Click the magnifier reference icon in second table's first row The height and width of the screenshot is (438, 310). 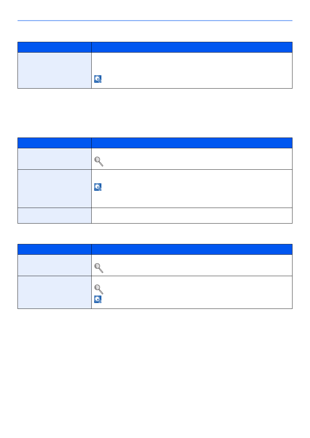pyautogui.click(x=99, y=162)
